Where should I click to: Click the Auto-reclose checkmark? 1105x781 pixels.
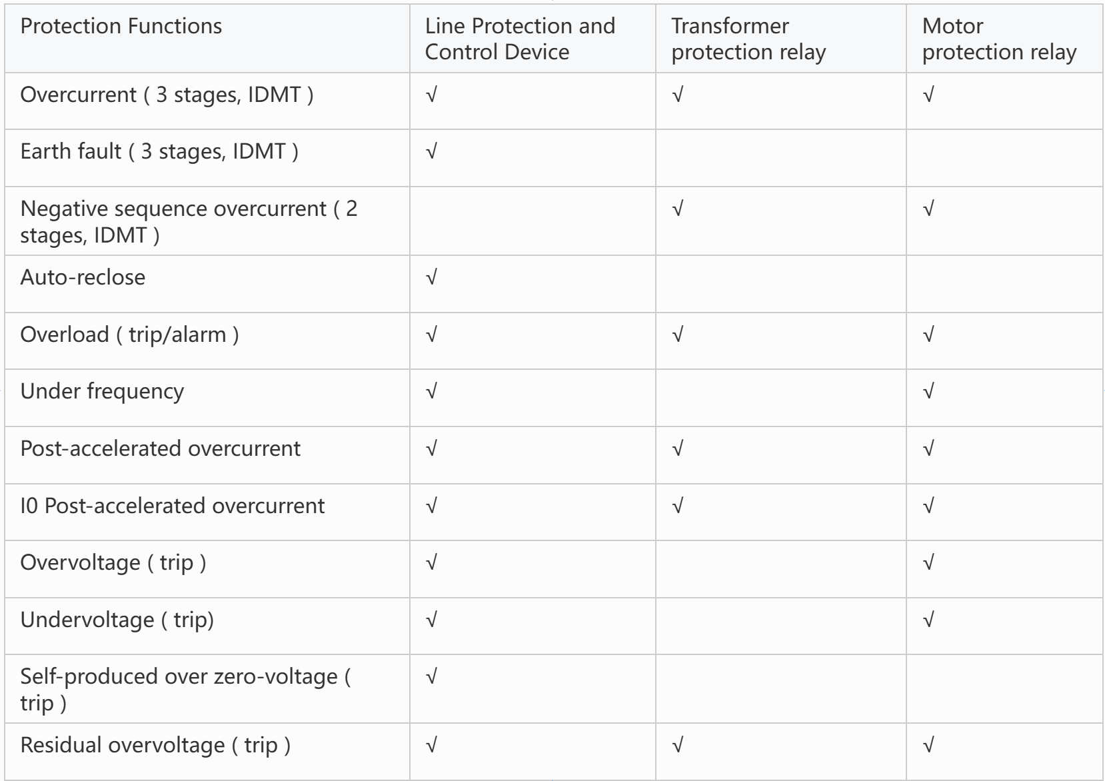[x=431, y=277]
